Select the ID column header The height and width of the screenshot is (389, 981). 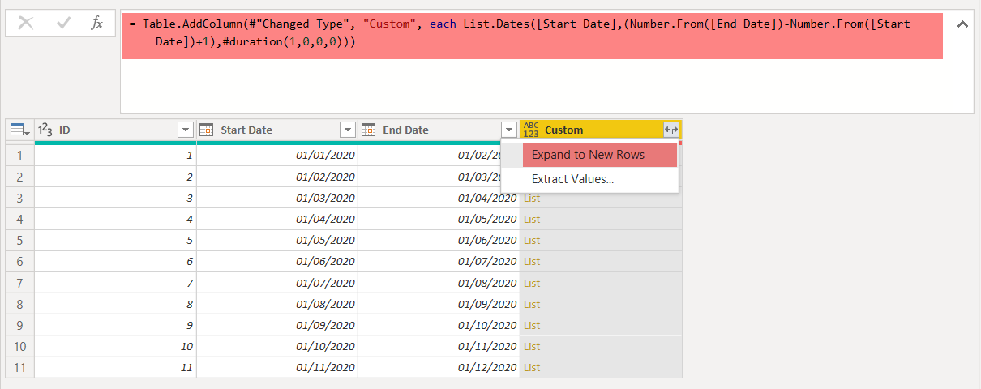(x=115, y=130)
